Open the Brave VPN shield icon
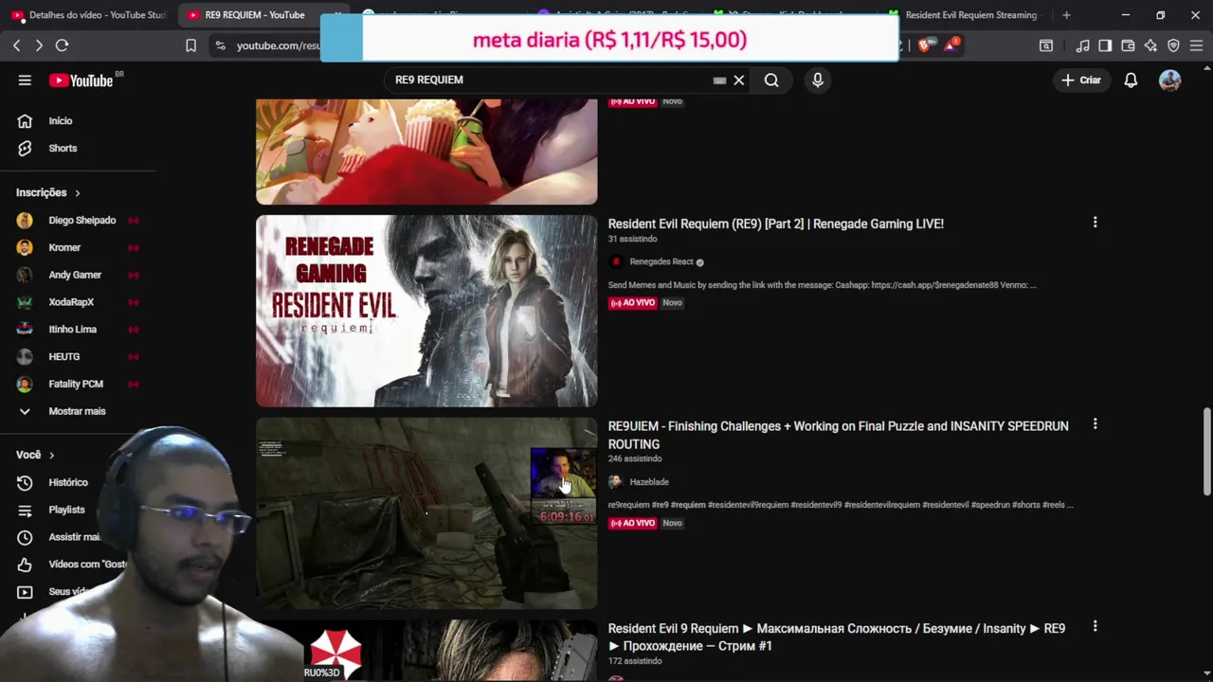 pyautogui.click(x=1173, y=45)
